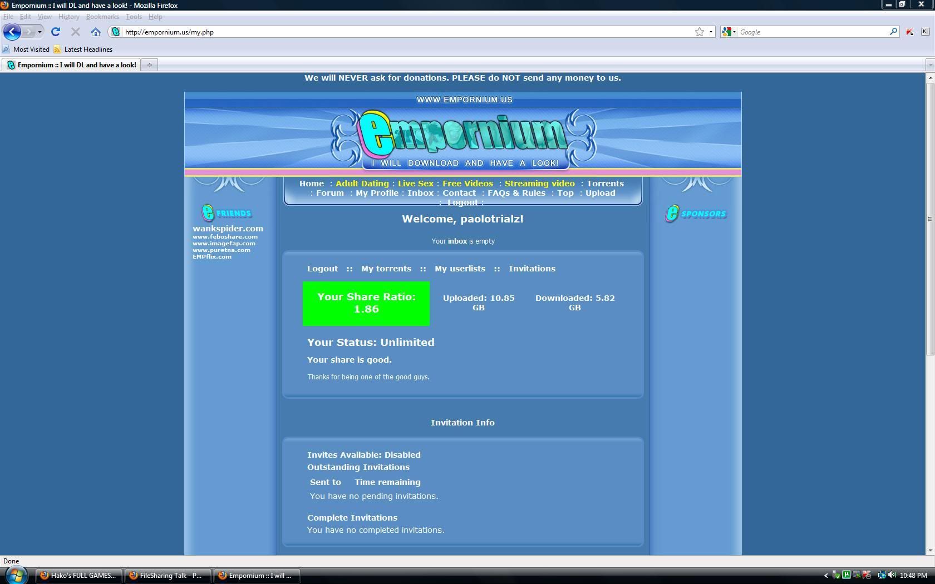Click the Uploaded: 10.85 GB text
Screen dimensions: 935x584
pos(479,303)
